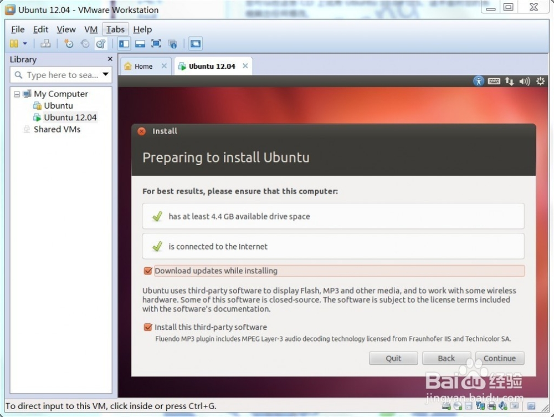This screenshot has width=554, height=417.
Task: Toggle the thumbnail bar icon
Action: tap(140, 43)
